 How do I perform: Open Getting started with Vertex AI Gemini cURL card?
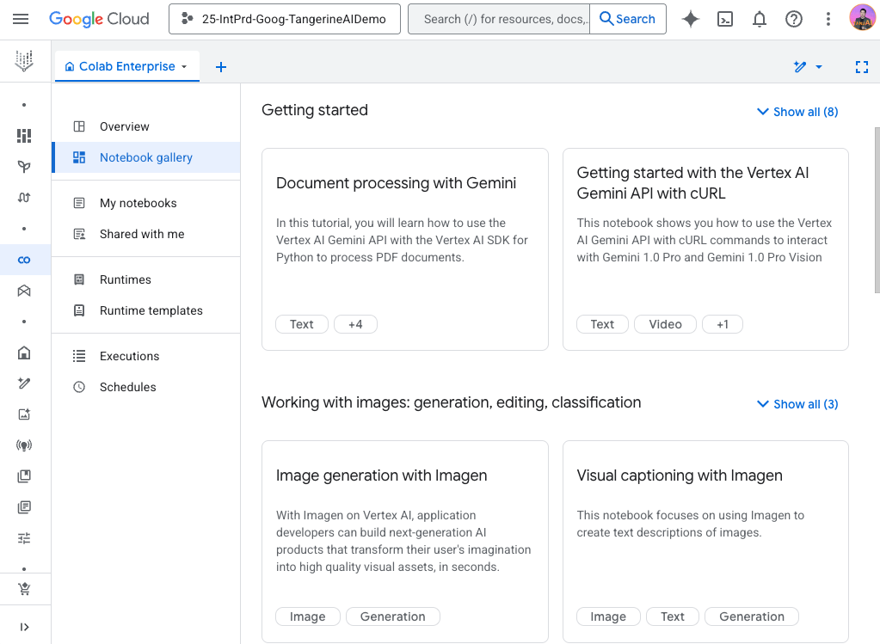705,249
